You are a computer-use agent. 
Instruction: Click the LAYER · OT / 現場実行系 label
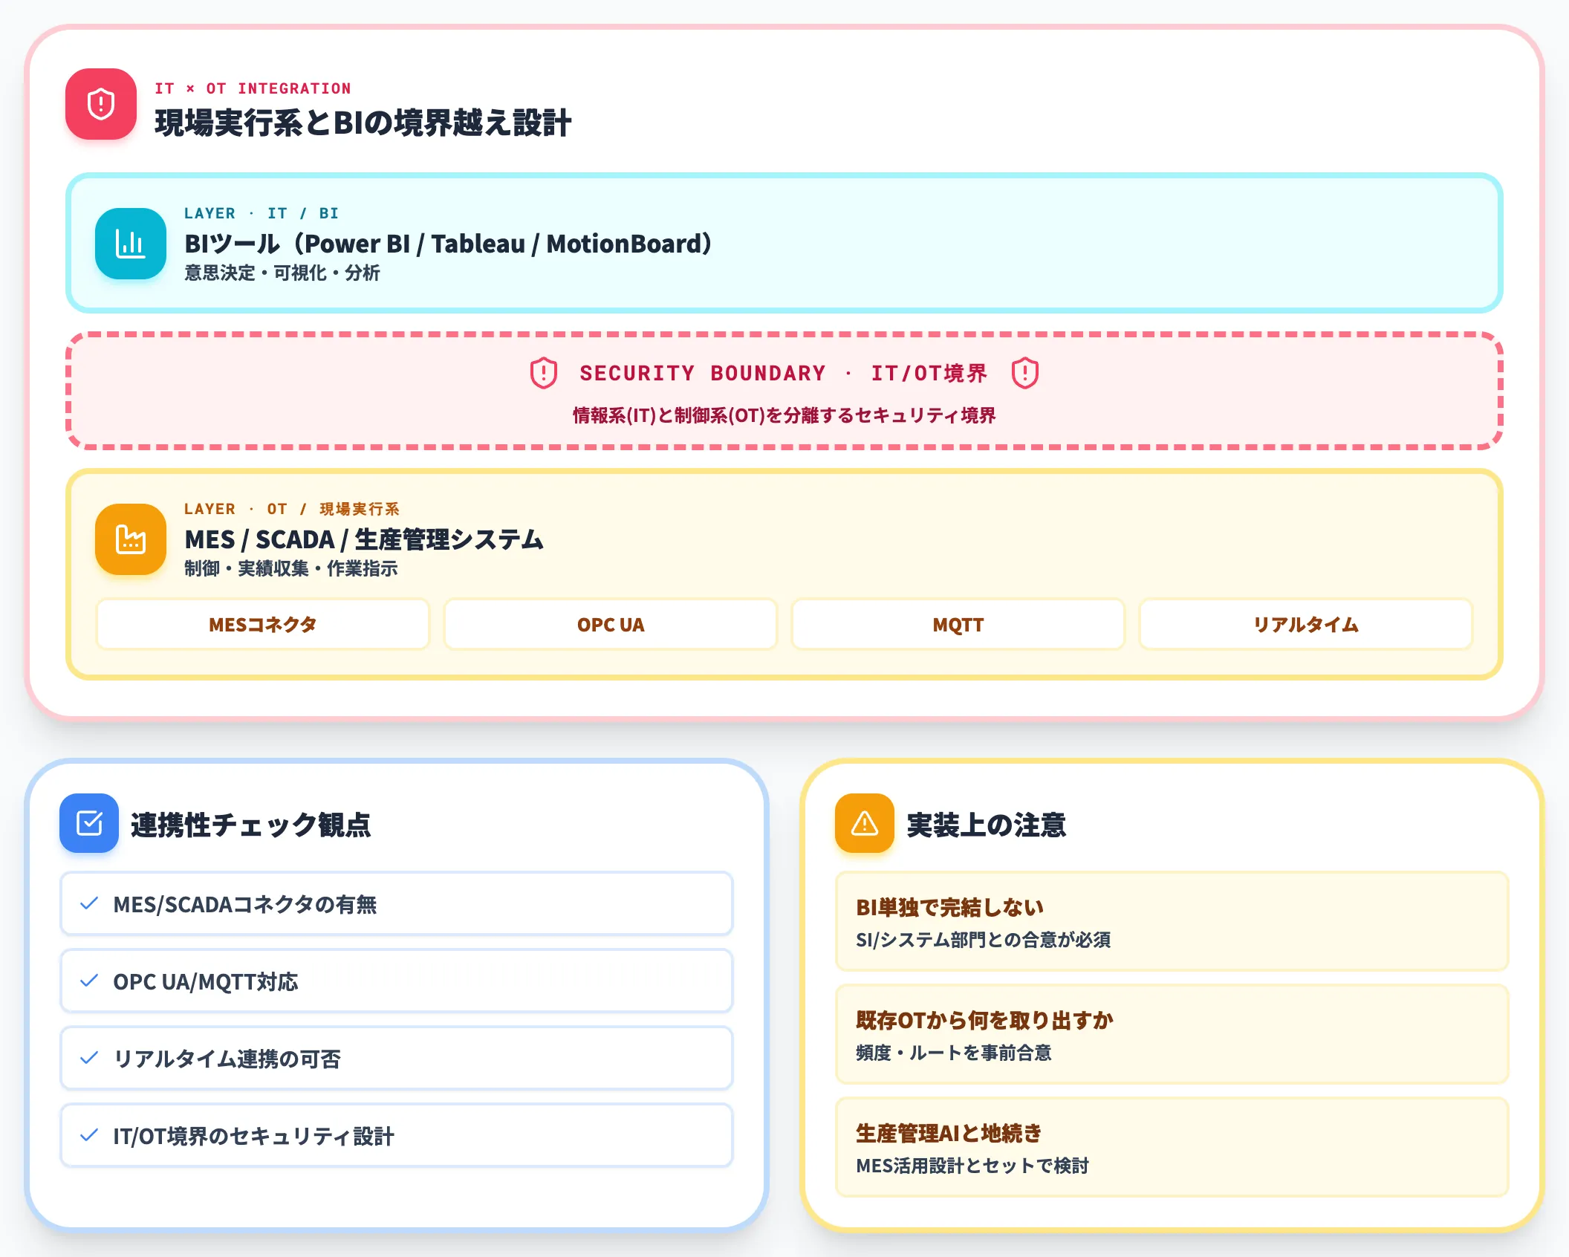[292, 509]
